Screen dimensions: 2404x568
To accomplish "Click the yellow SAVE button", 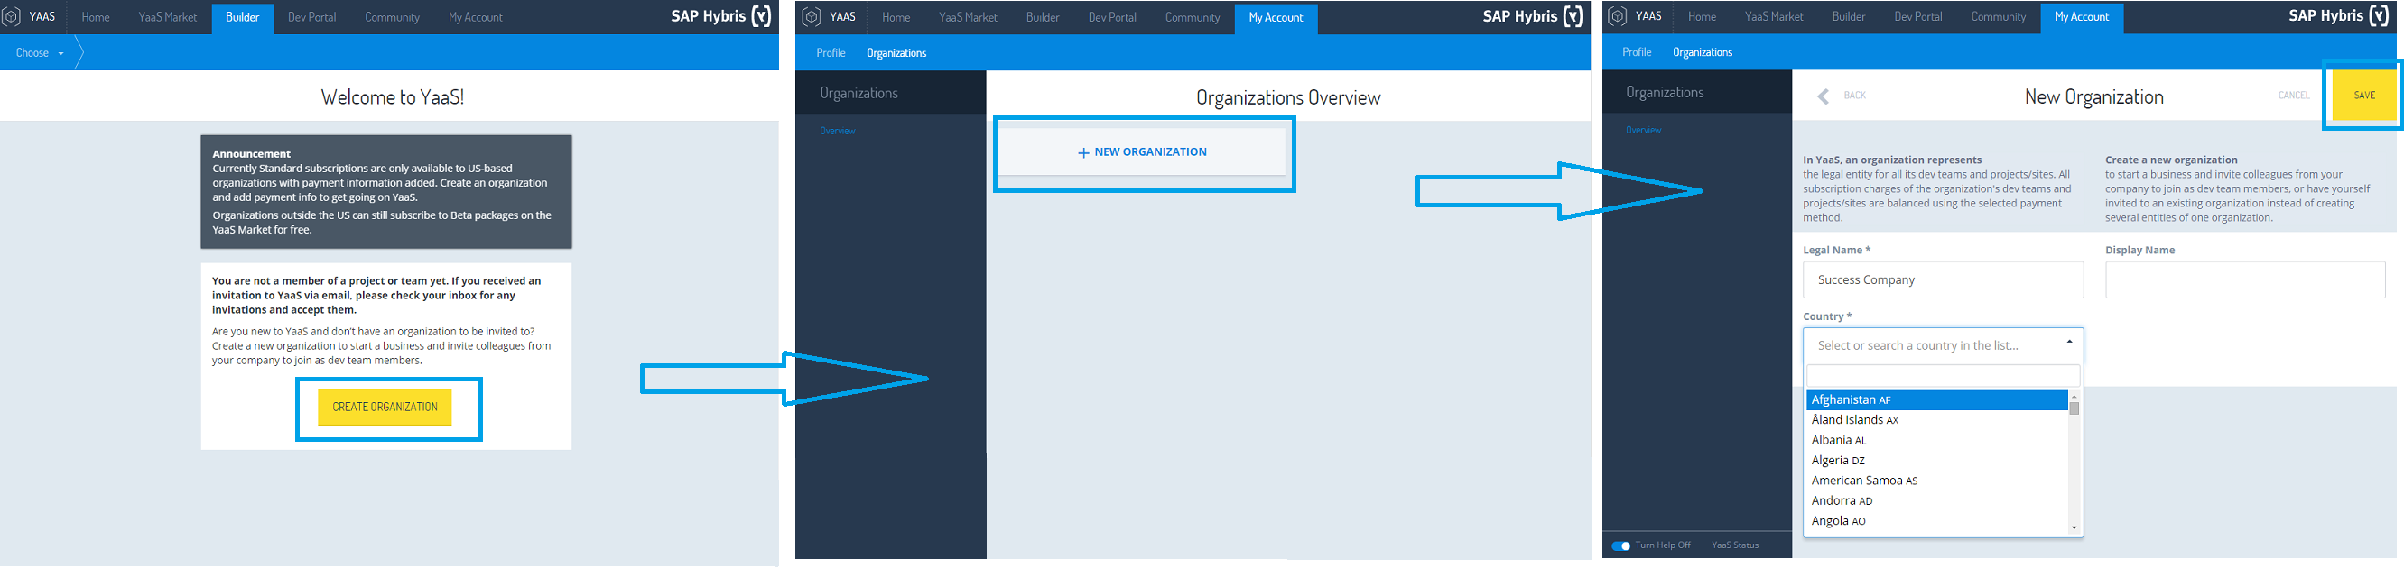I will (2364, 96).
